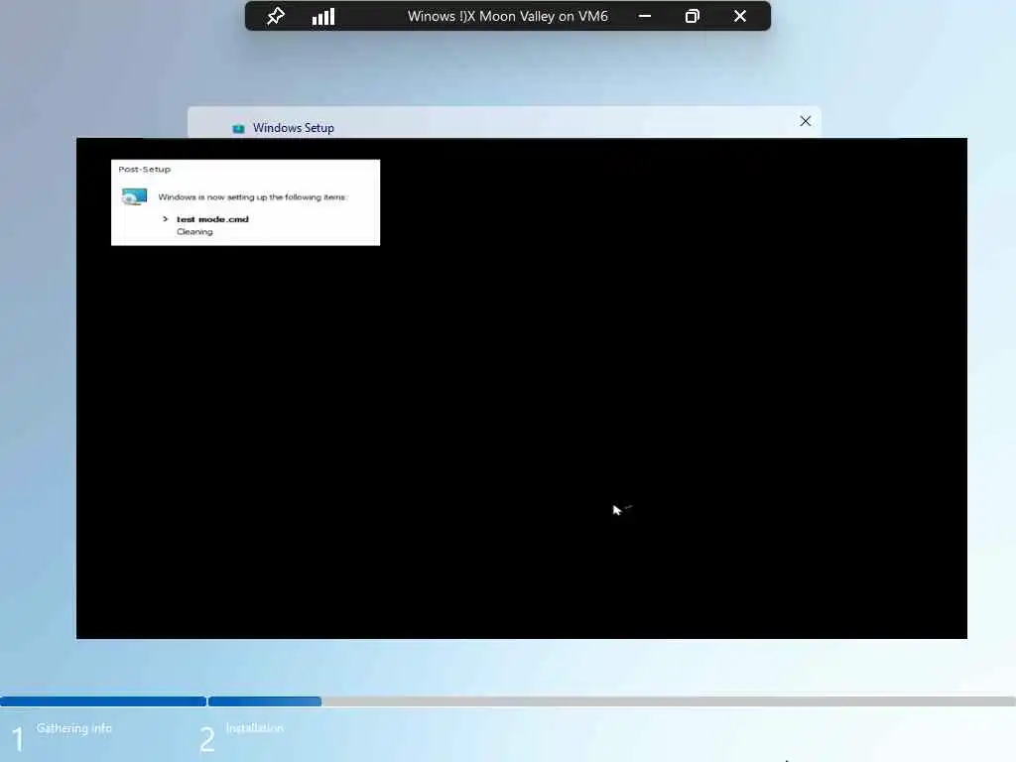This screenshot has height=762, width=1016.
Task: Check the signal strength bars icon
Action: [x=323, y=16]
